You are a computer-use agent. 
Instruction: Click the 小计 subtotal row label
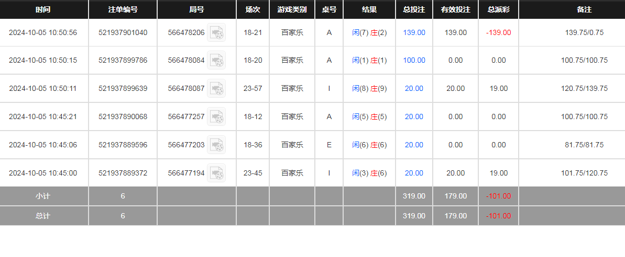coord(43,196)
